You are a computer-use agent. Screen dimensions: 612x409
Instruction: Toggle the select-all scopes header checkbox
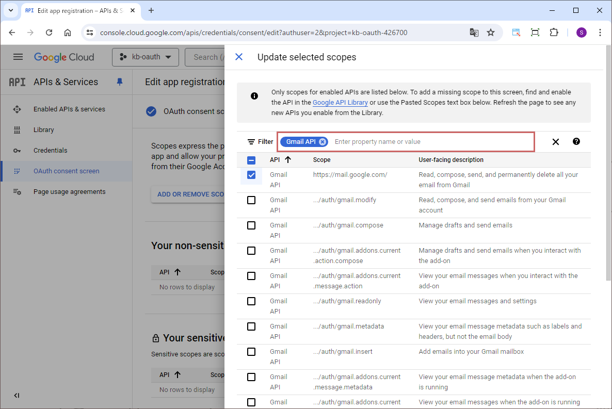(251, 160)
